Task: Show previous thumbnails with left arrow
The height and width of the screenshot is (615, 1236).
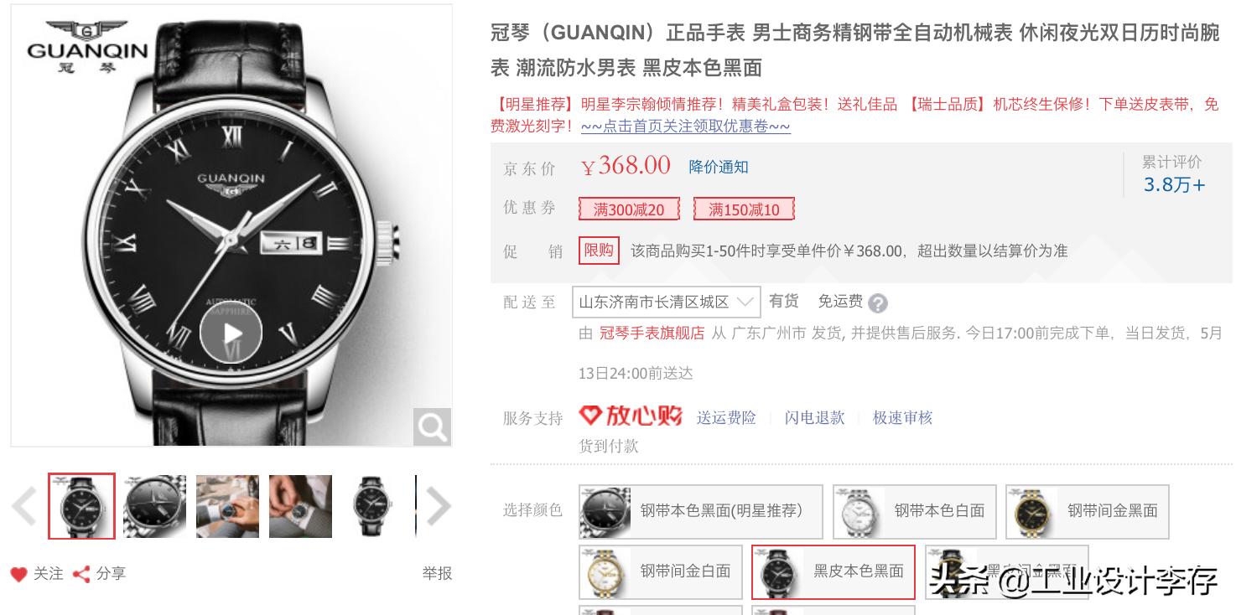Action: click(x=24, y=506)
